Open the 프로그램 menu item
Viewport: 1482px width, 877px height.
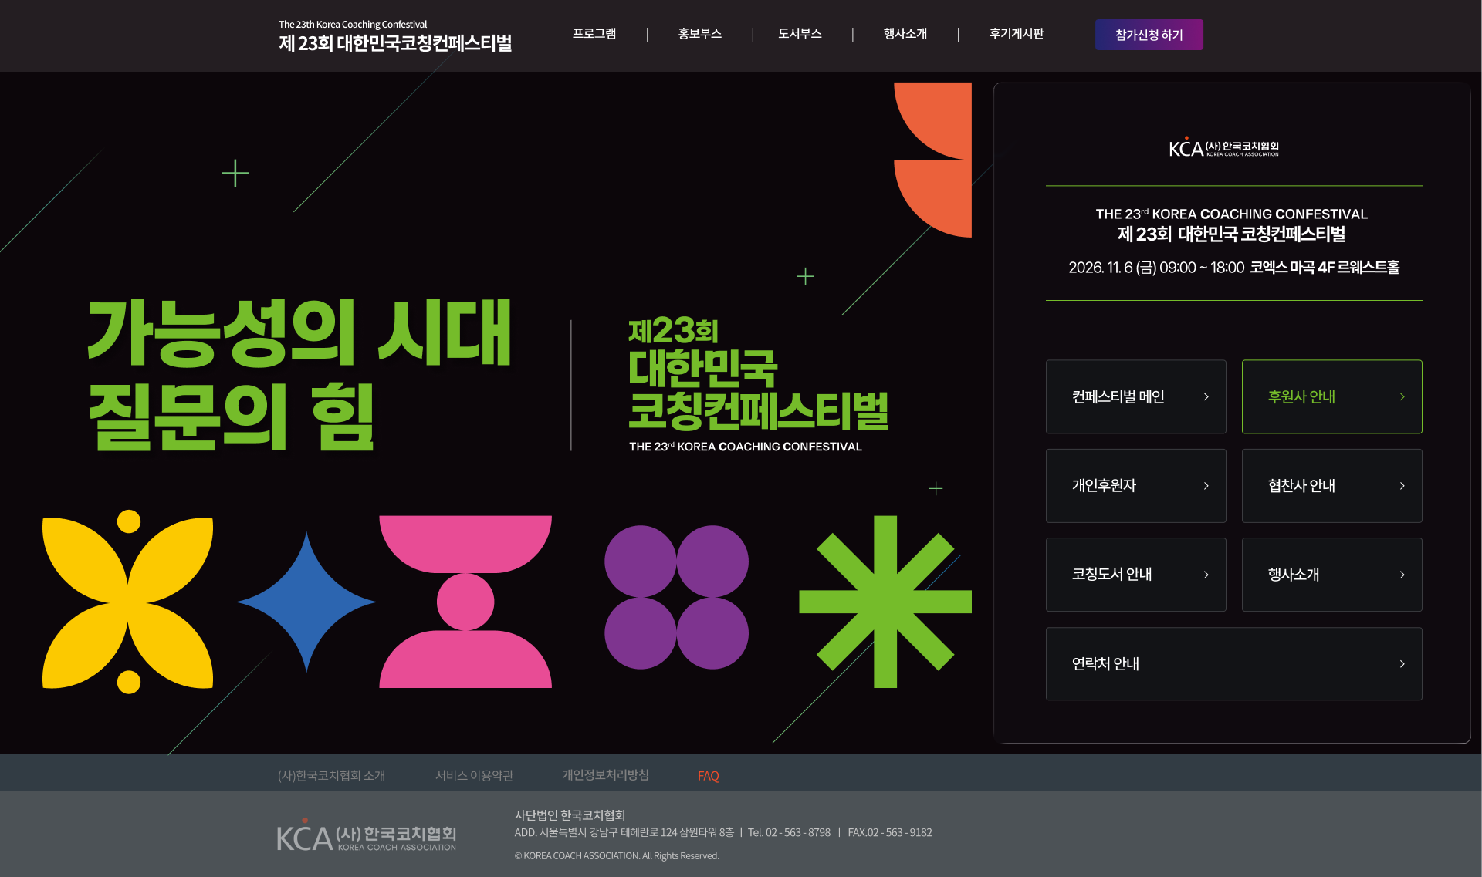coord(594,34)
